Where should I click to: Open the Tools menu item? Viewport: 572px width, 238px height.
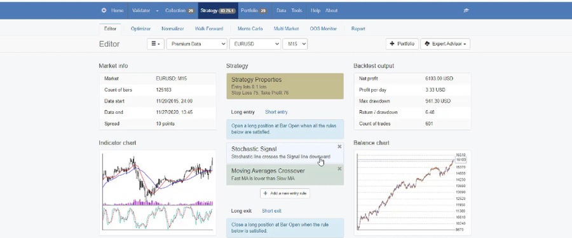(x=297, y=11)
